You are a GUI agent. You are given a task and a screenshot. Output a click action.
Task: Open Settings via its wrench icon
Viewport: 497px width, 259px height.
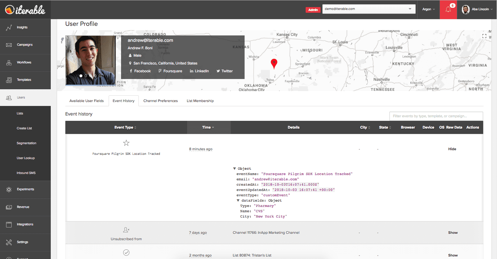[9, 242]
